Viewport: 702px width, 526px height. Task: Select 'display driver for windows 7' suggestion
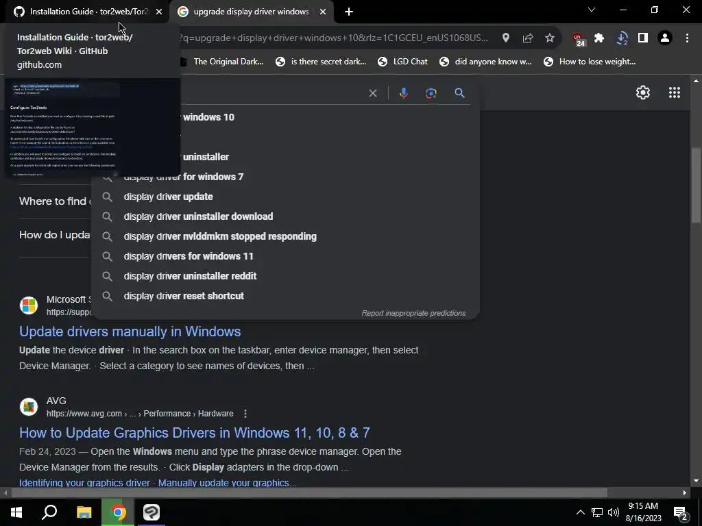[285, 177]
